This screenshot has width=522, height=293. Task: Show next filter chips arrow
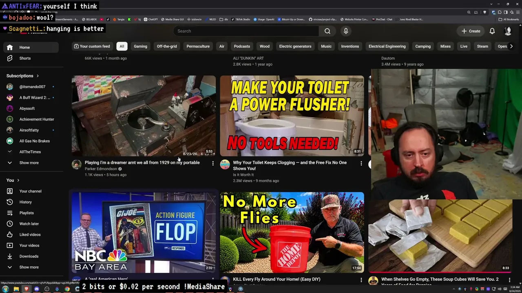[511, 46]
